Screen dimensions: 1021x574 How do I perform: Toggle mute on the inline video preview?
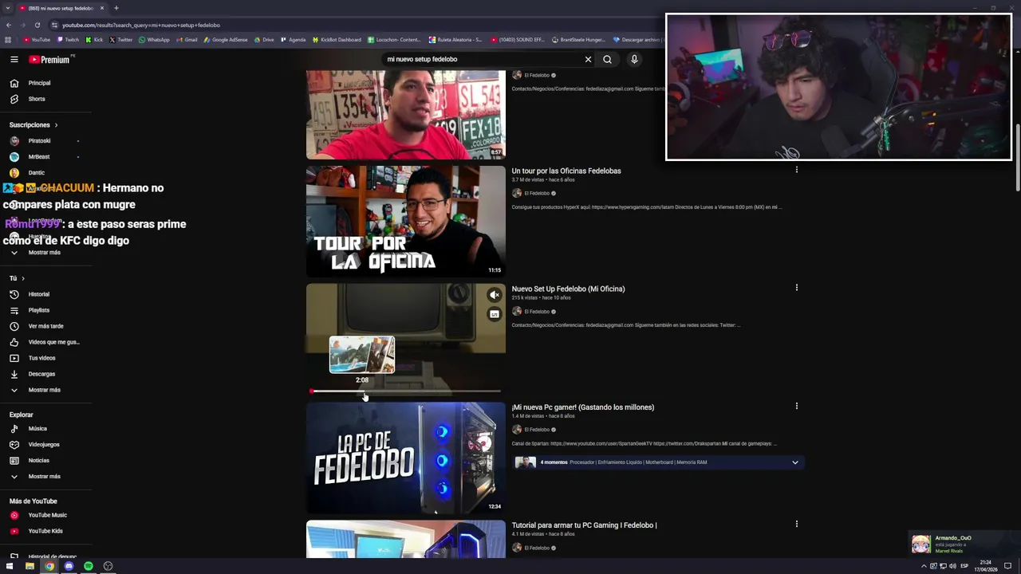495,295
